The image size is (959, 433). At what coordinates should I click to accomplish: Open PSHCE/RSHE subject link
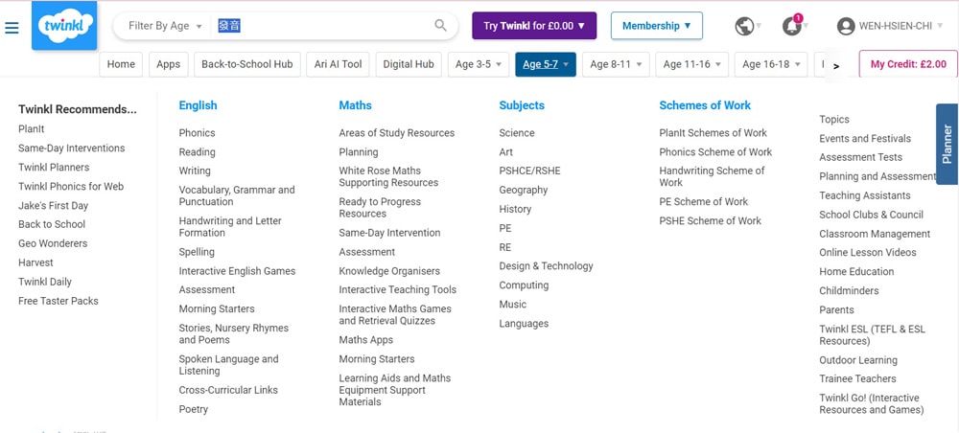pos(529,171)
